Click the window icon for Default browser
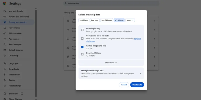Viewport: 201px width, 100px height. (5, 50)
